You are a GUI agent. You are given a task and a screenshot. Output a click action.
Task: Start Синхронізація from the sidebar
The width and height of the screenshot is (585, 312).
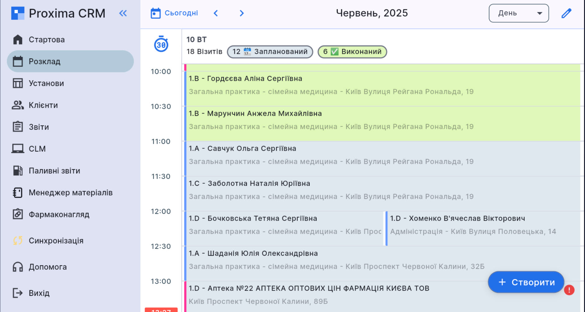click(x=56, y=241)
